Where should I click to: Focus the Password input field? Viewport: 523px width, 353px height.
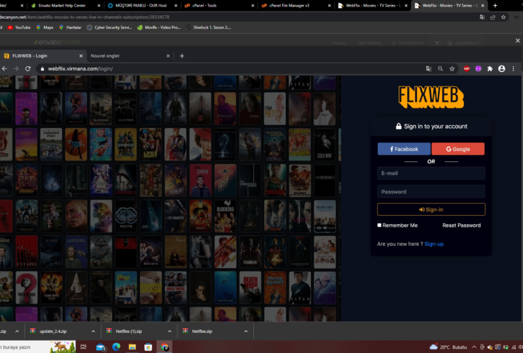click(x=431, y=192)
